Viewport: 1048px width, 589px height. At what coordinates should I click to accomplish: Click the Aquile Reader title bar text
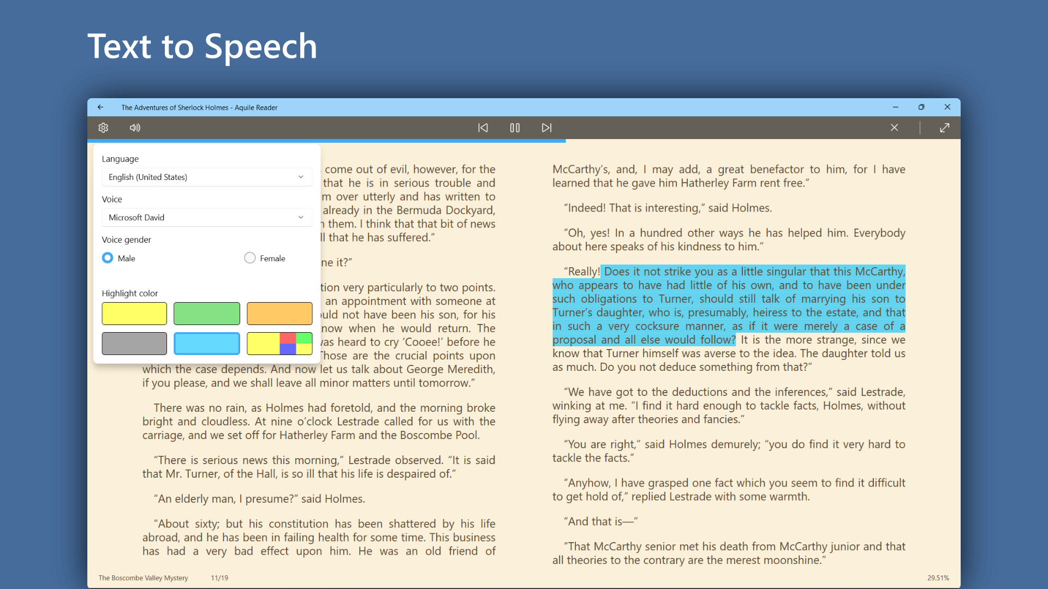199,107
